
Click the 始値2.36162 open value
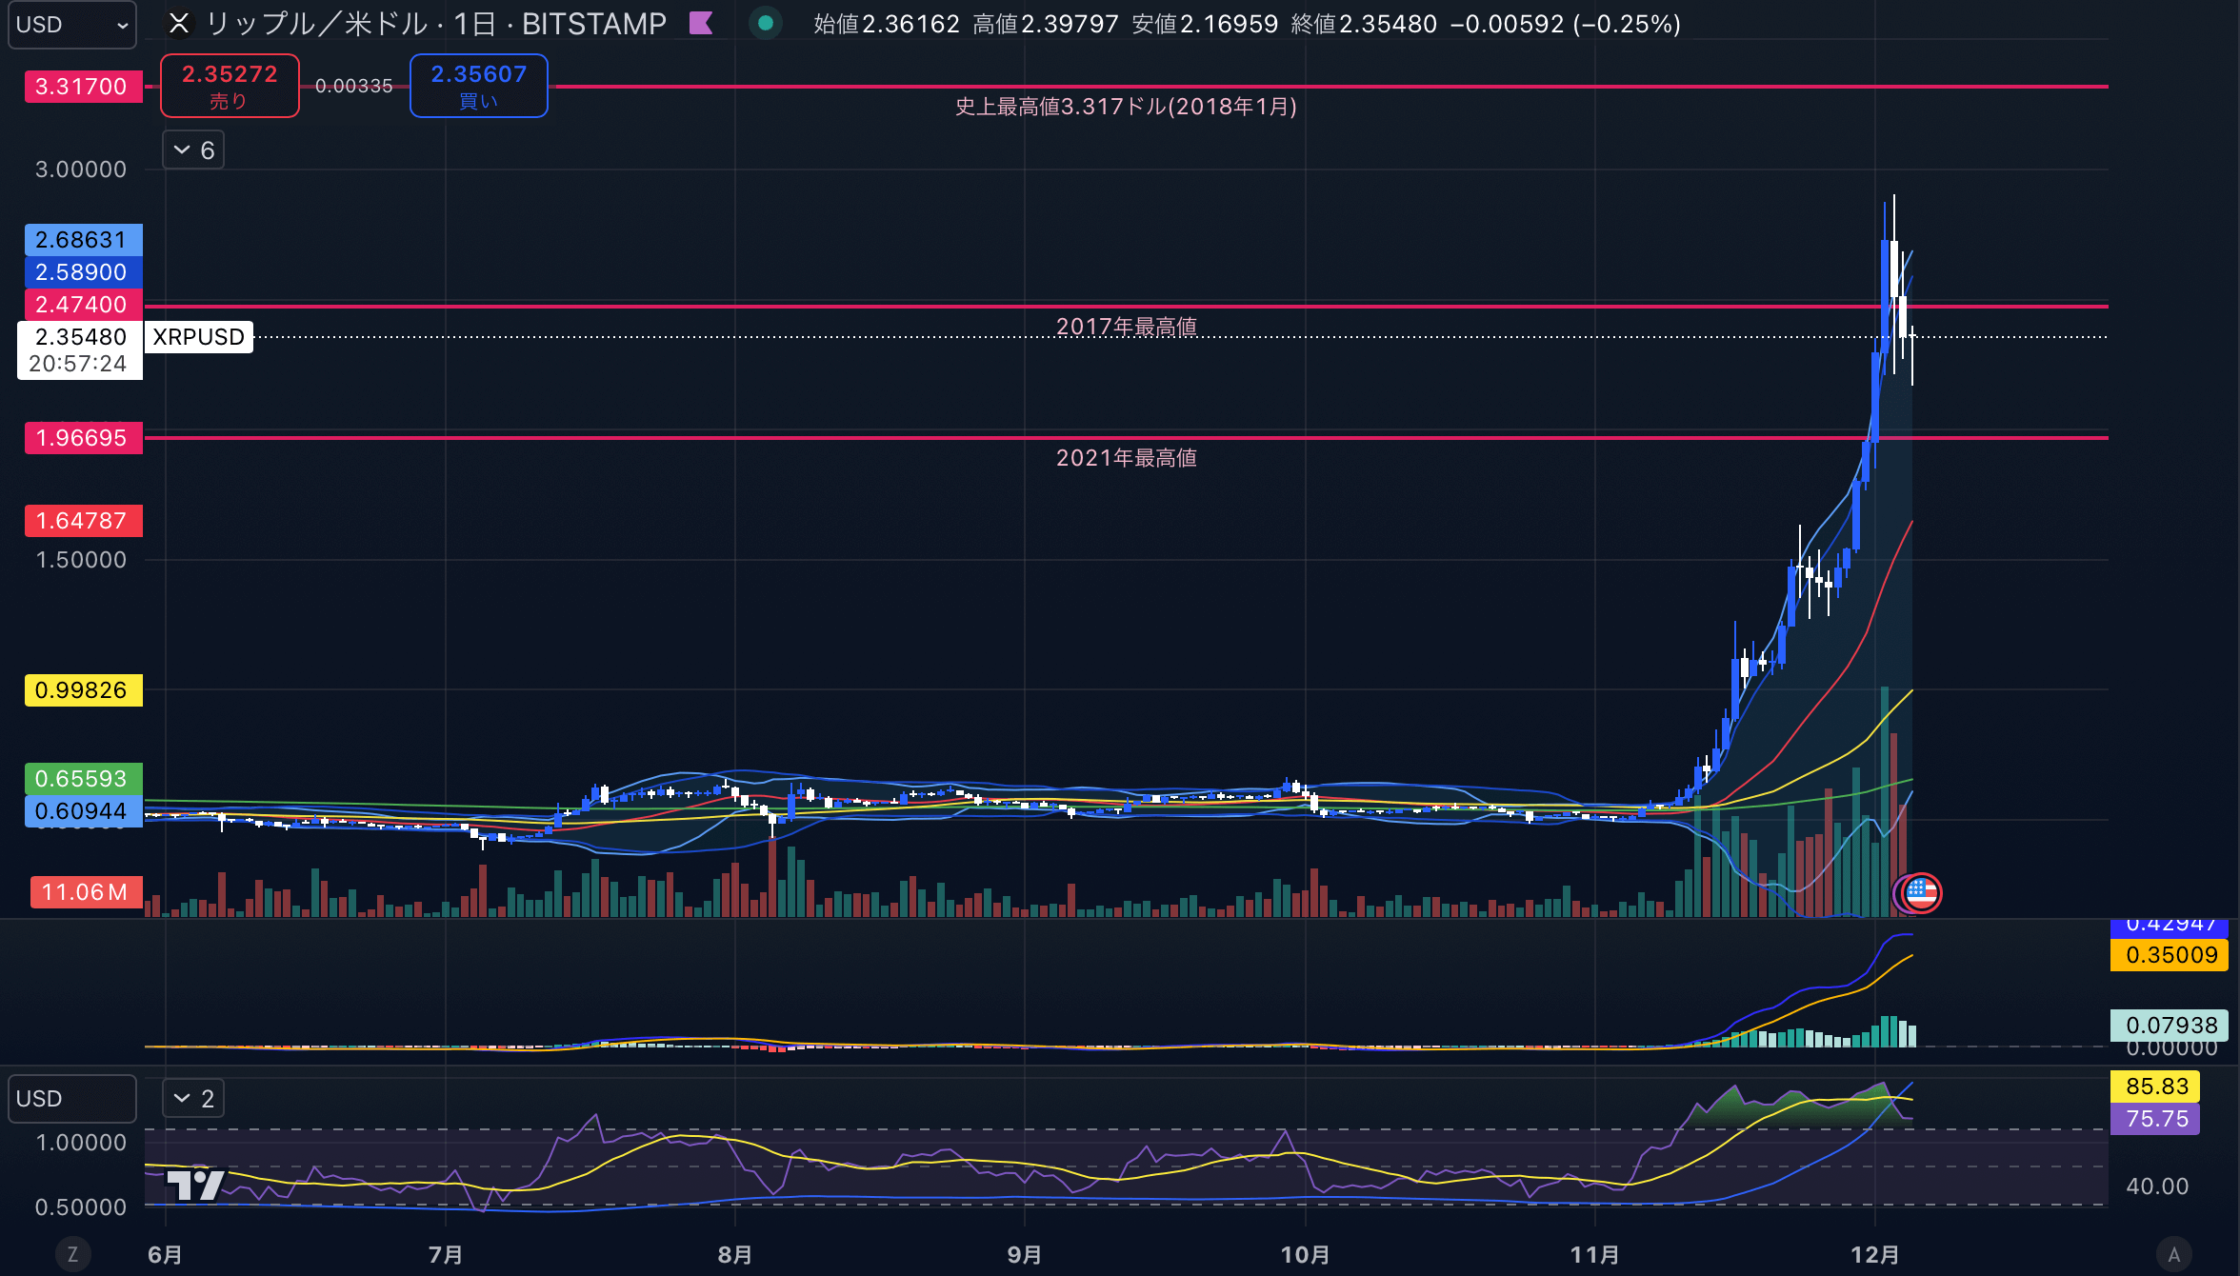[x=887, y=24]
